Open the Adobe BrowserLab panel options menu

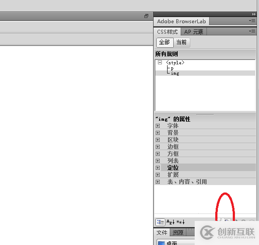click(252, 21)
